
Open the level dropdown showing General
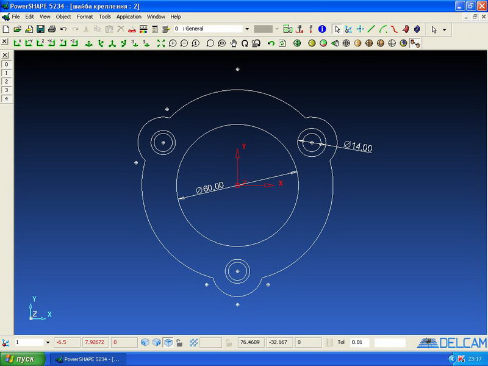pyautogui.click(x=246, y=29)
